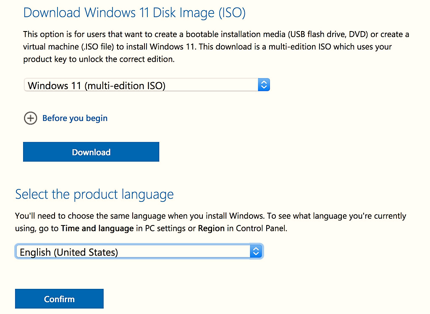The width and height of the screenshot is (430, 314).
Task: Open the Windows 11 multi-edition ISO dropdown
Action: [147, 85]
